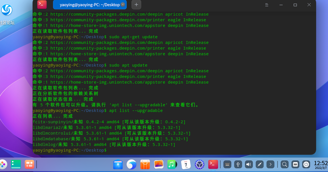Click the libdlmlog package line
Screen dimensions: 328x172
pos(104,145)
